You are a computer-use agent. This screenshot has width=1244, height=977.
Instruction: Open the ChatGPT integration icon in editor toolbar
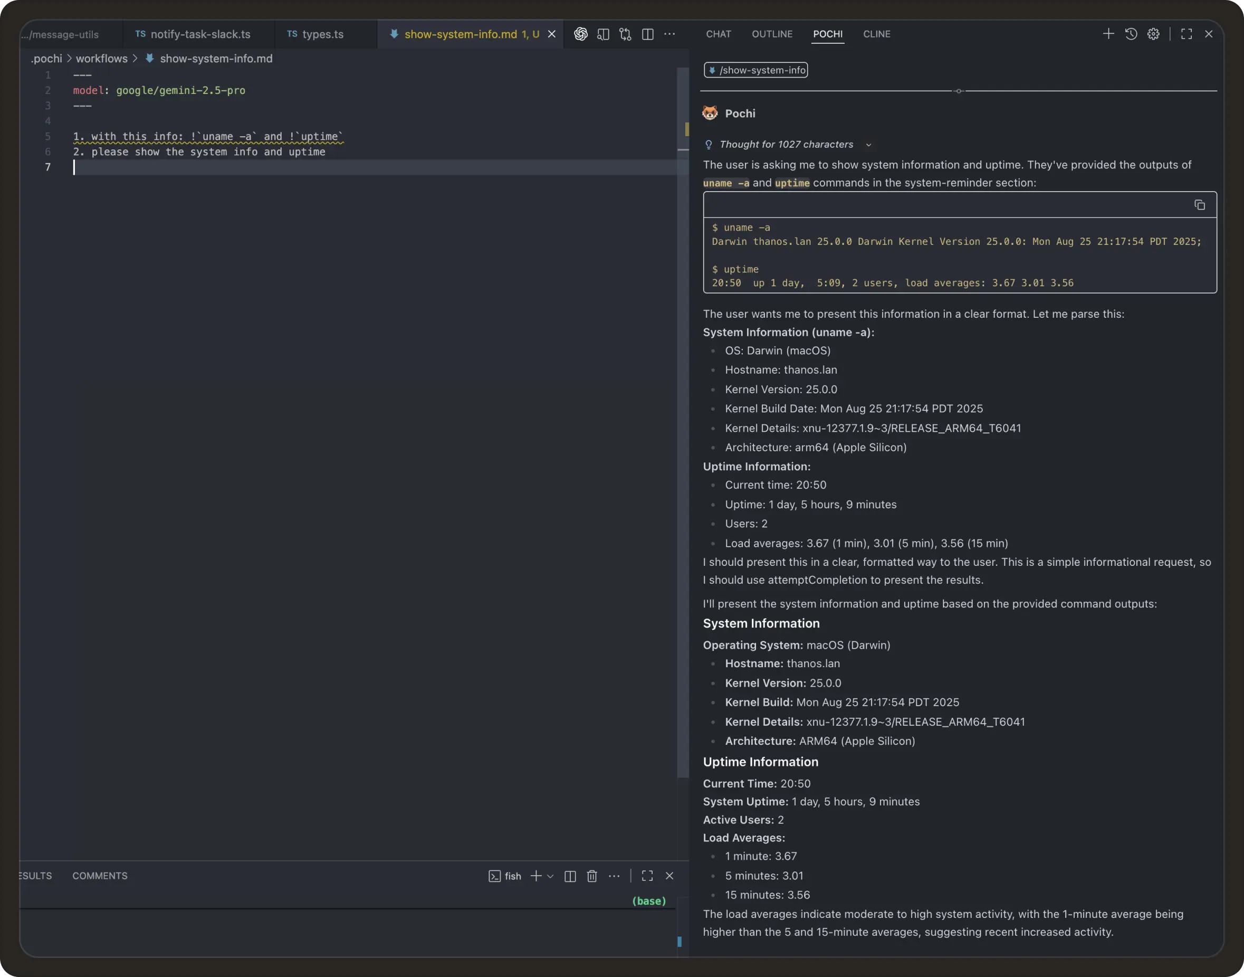pyautogui.click(x=581, y=34)
